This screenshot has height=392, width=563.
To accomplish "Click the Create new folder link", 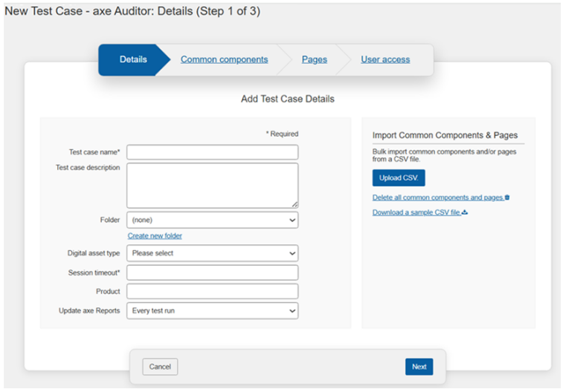I will (x=155, y=236).
